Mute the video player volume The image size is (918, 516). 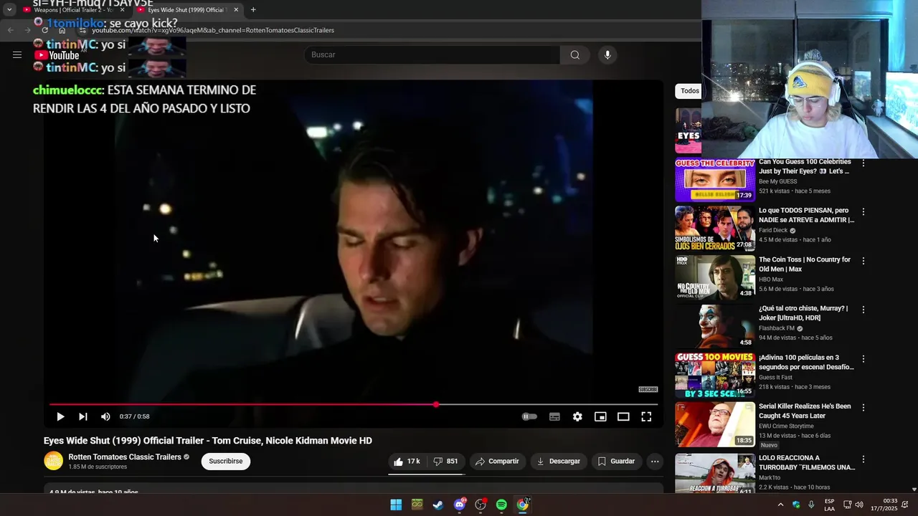(106, 416)
